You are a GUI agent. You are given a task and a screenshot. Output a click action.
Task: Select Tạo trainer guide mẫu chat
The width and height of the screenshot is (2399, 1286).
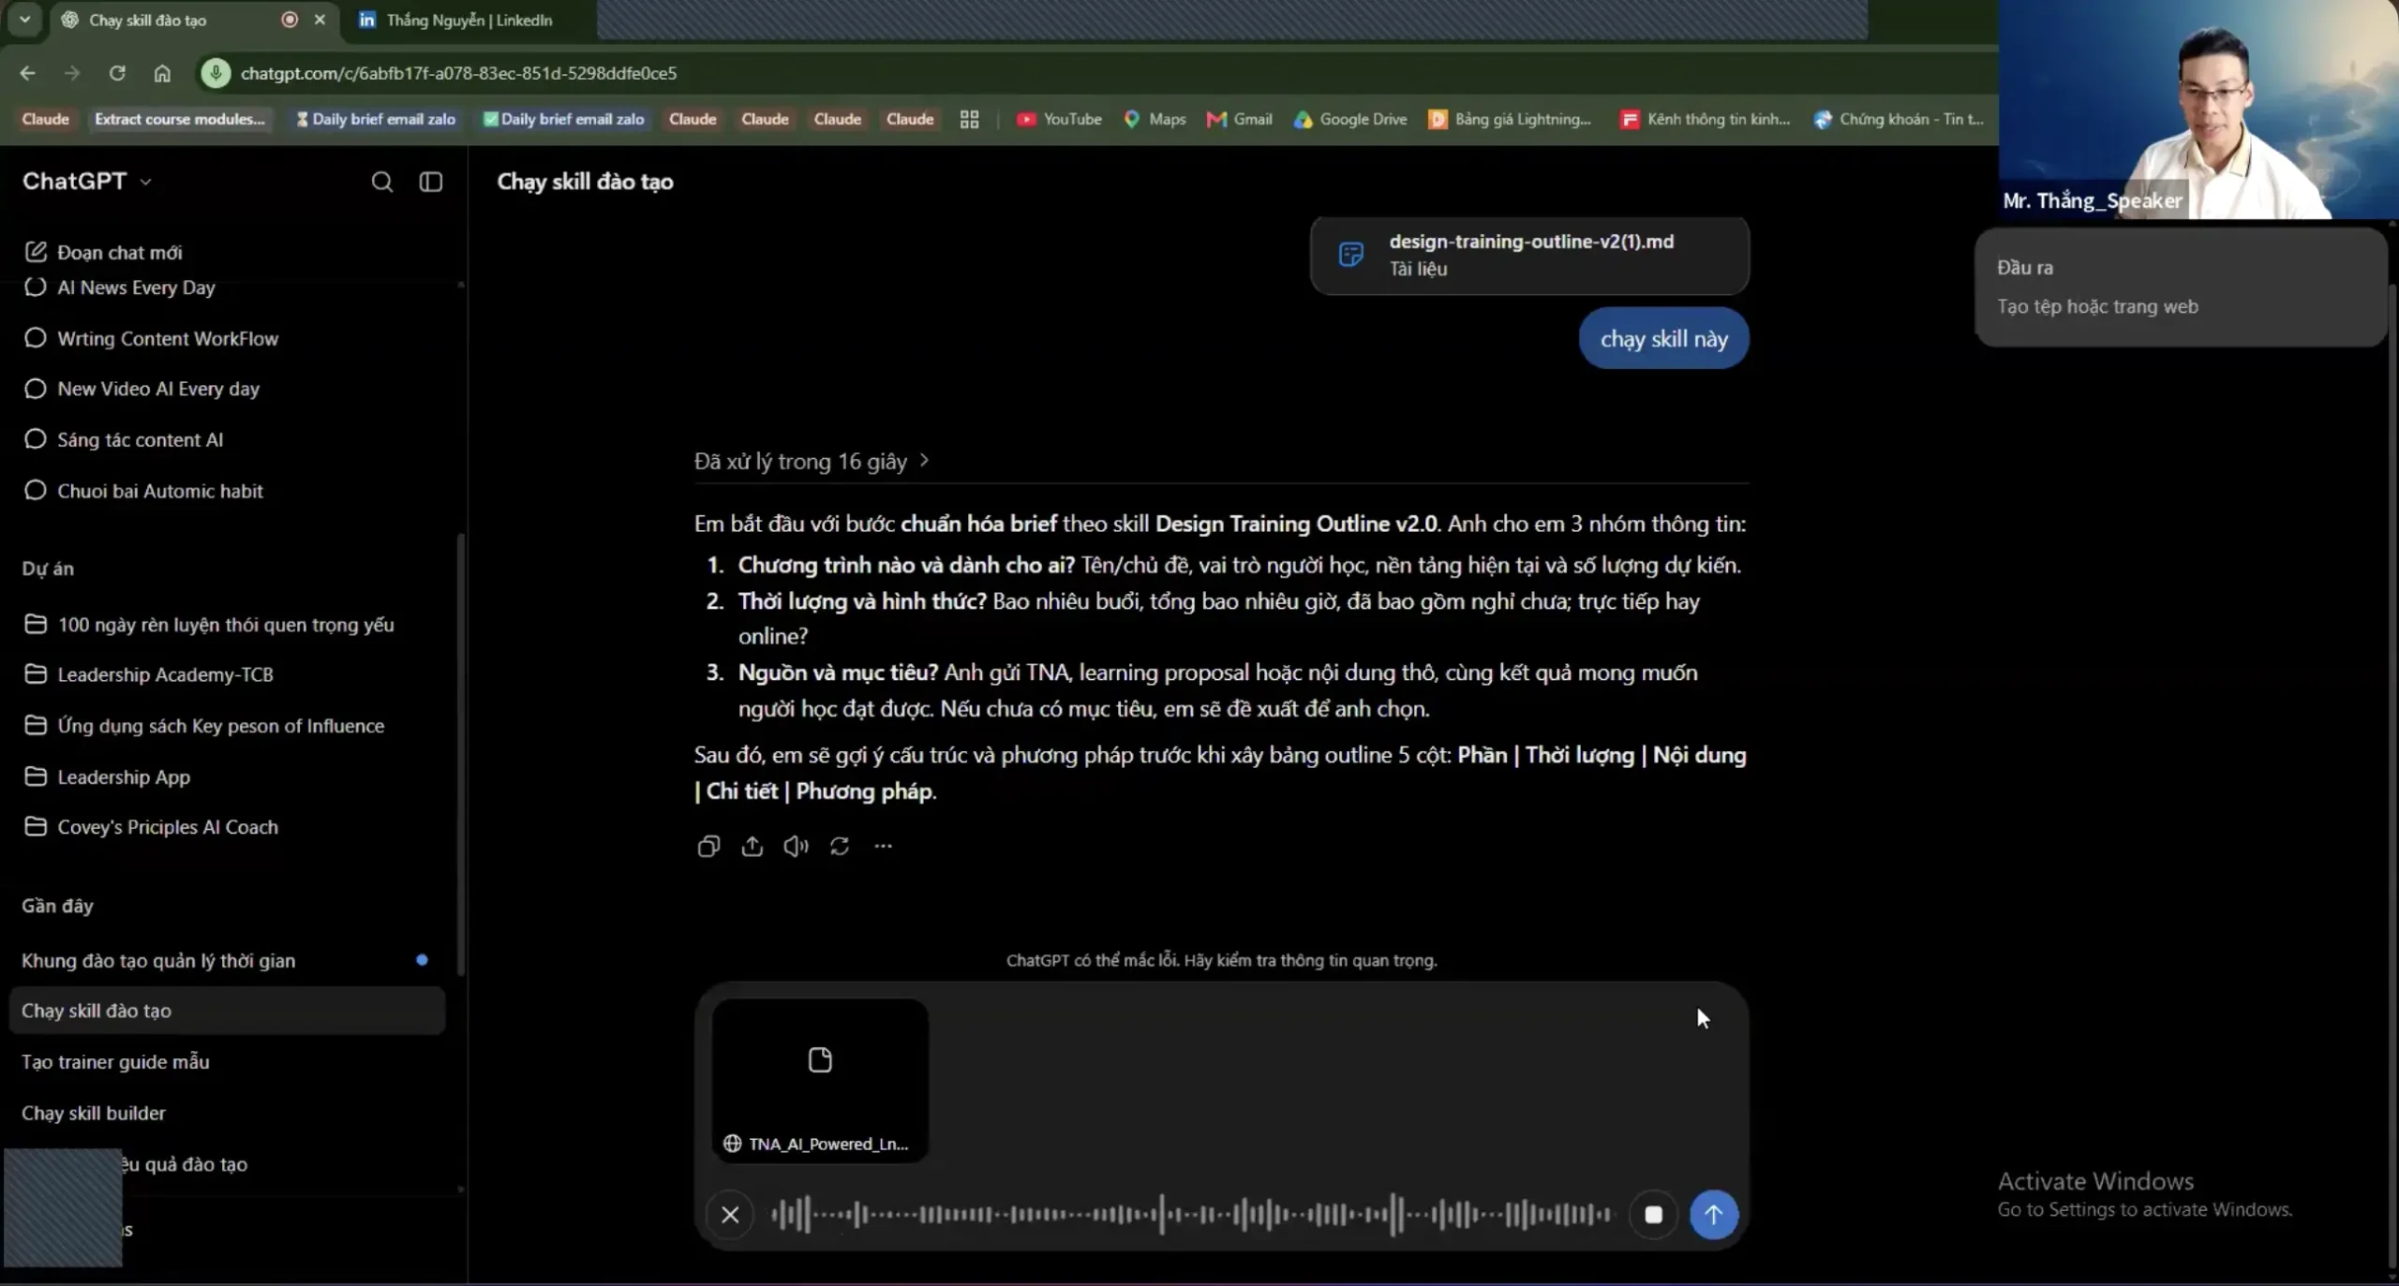click(x=225, y=1061)
